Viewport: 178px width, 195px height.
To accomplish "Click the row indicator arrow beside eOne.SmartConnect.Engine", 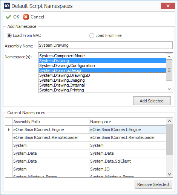I will [9, 129].
